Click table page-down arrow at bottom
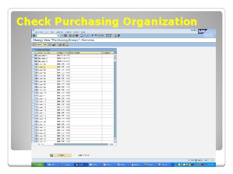The height and width of the screenshot is (174, 233). click(115, 141)
